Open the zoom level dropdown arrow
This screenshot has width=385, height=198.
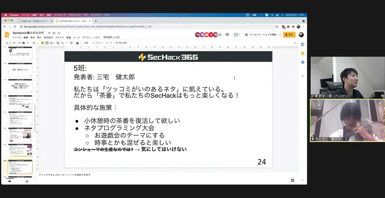point(38,43)
